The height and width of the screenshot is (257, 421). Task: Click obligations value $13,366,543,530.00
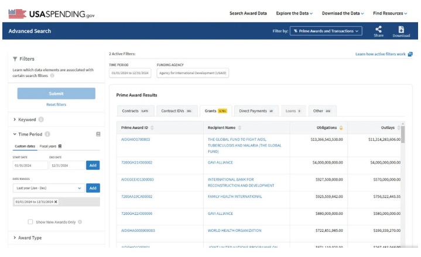click(x=327, y=140)
